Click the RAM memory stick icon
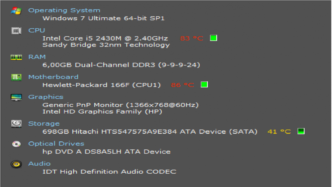This screenshot has width=332, height=187. [16, 57]
